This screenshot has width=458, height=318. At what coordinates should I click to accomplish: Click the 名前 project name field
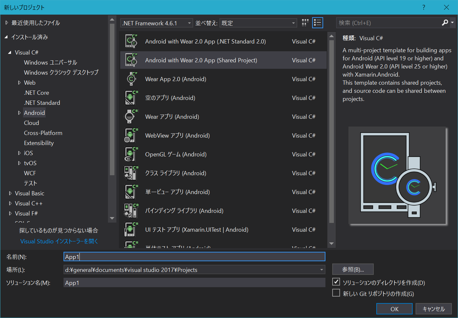(194, 257)
